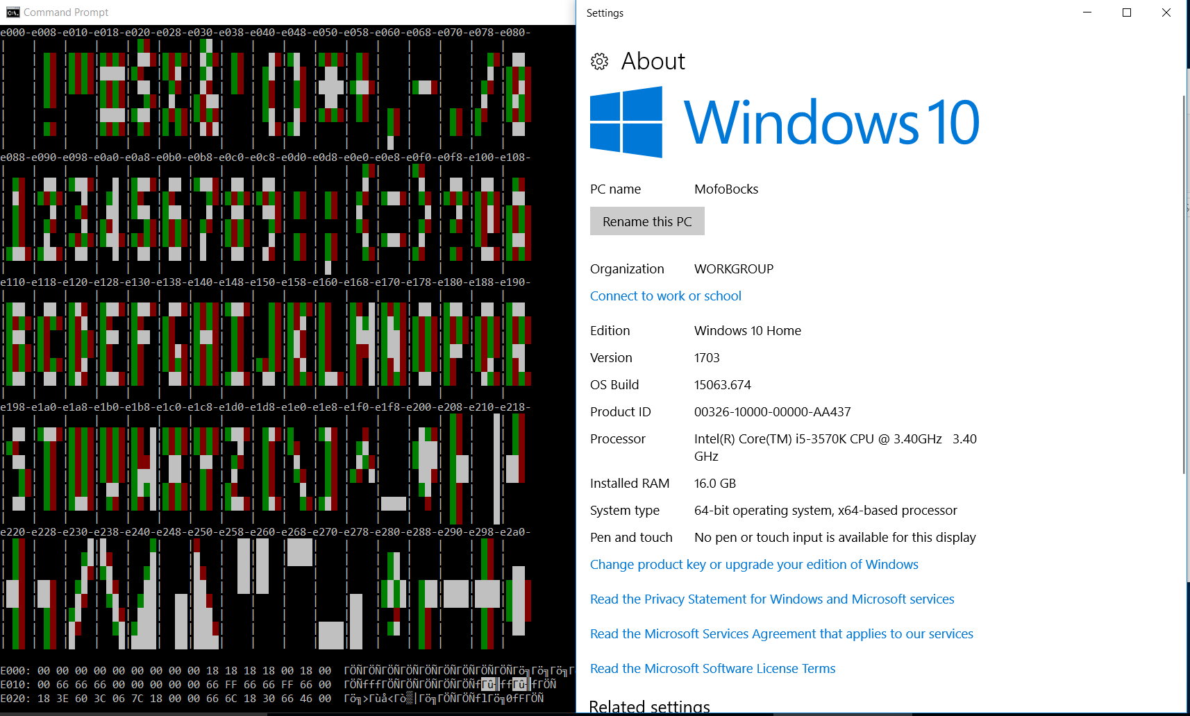Select the Installed RAM value 16.0 GB
The image size is (1190, 716).
tap(715, 484)
